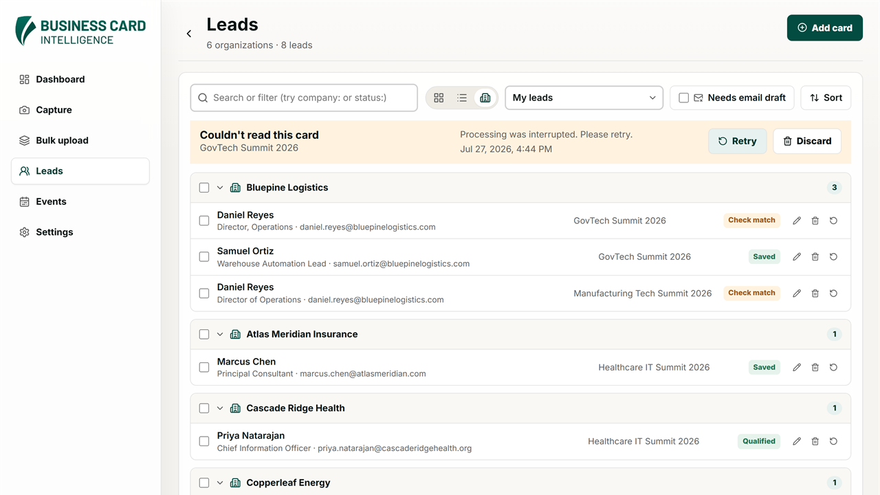The width and height of the screenshot is (880, 495).
Task: Click Healthcare IT Summit 2026 on Marcus Chen row
Action: (654, 367)
